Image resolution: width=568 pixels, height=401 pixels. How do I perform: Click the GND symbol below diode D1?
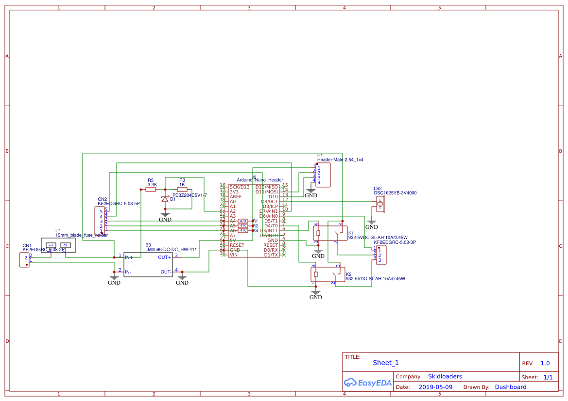(165, 216)
